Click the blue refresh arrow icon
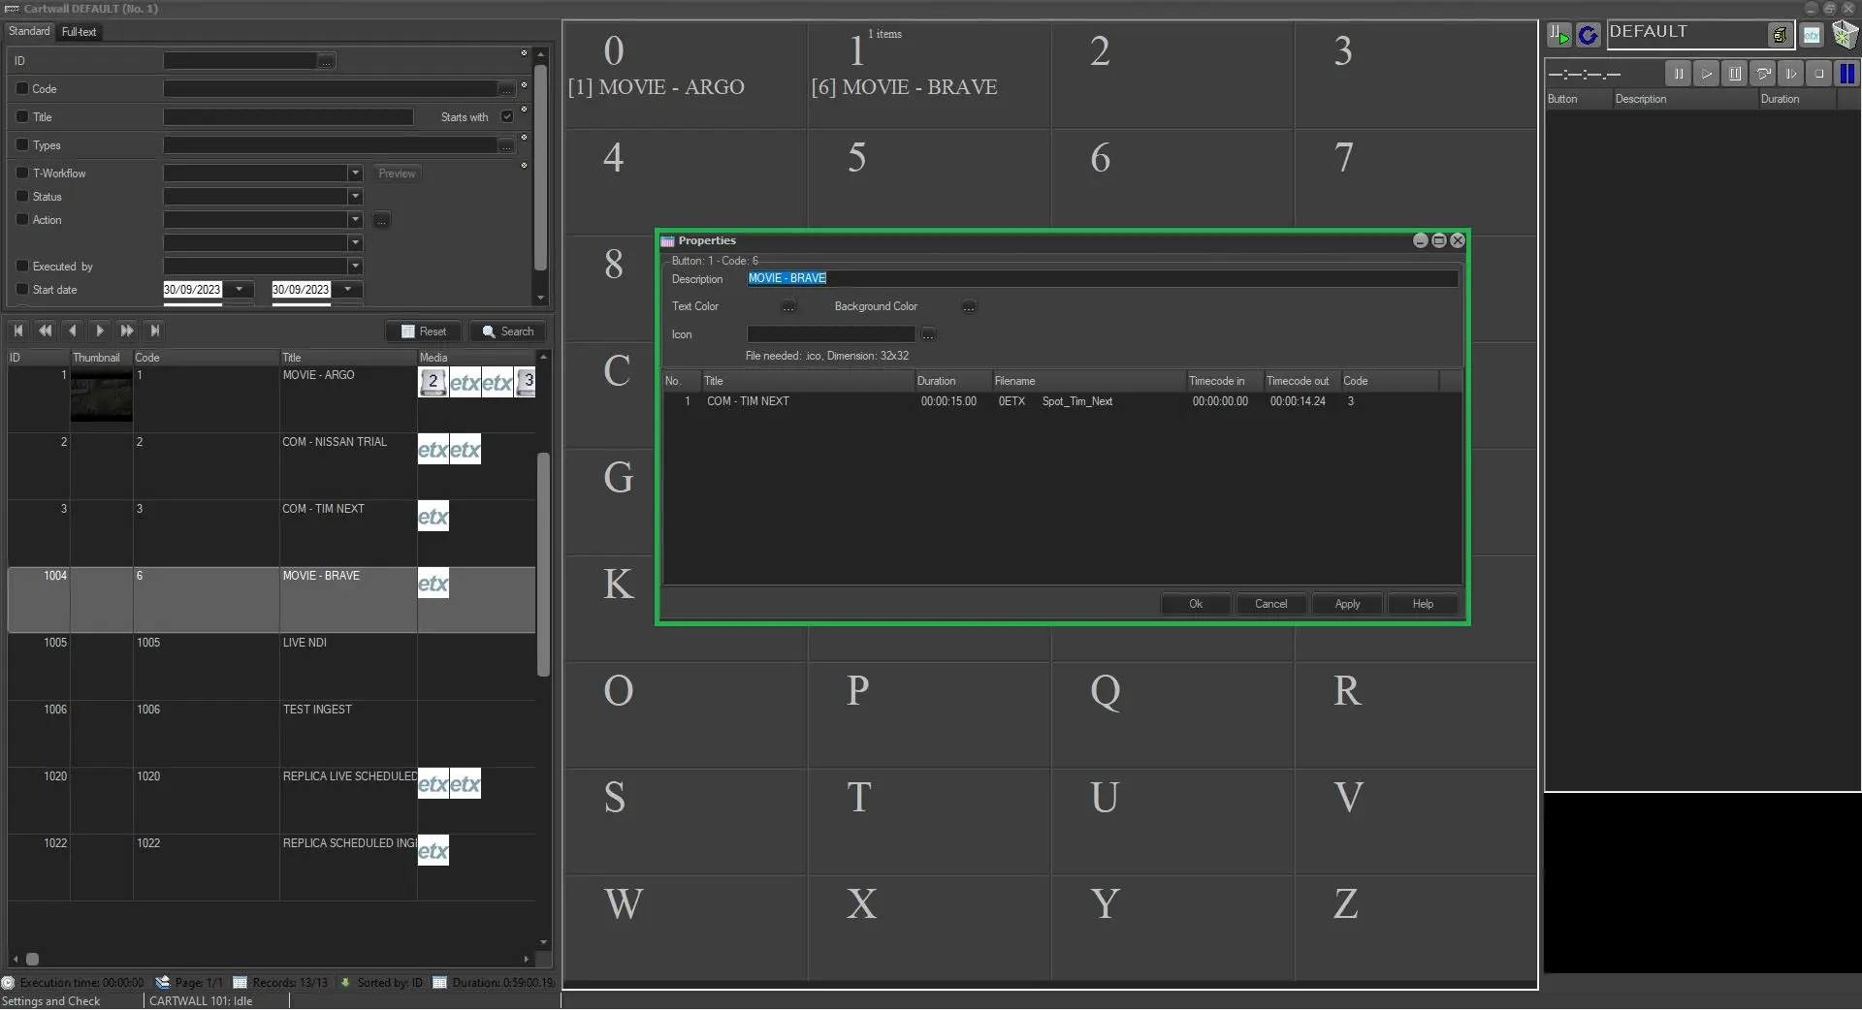 pyautogui.click(x=1588, y=36)
